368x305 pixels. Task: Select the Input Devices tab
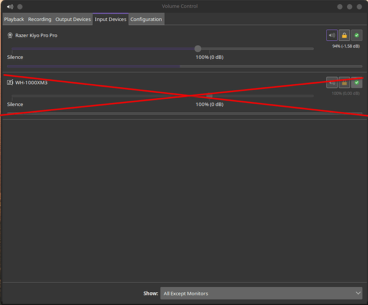110,20
